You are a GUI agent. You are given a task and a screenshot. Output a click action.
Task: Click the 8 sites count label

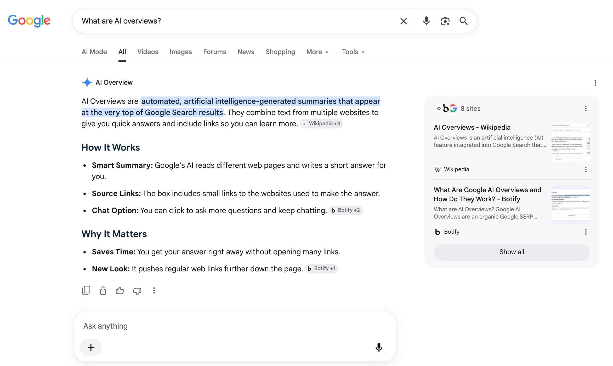[x=471, y=108]
